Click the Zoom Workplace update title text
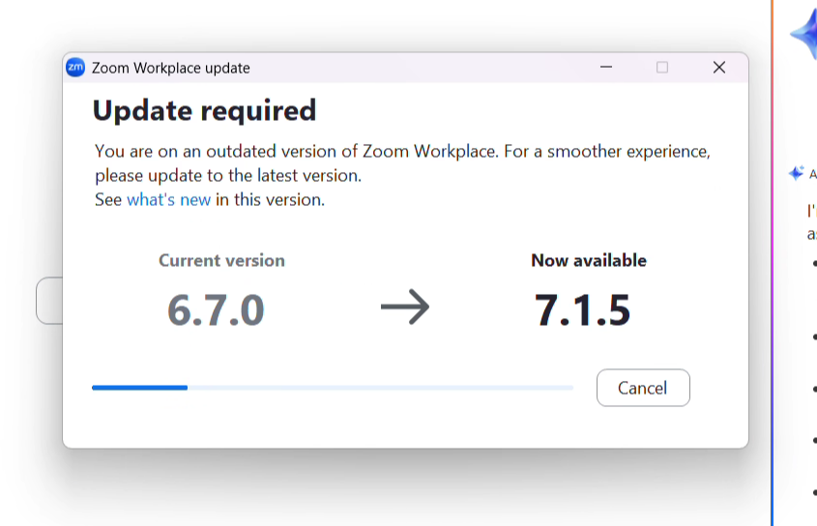This screenshot has height=526, width=817. click(x=171, y=68)
